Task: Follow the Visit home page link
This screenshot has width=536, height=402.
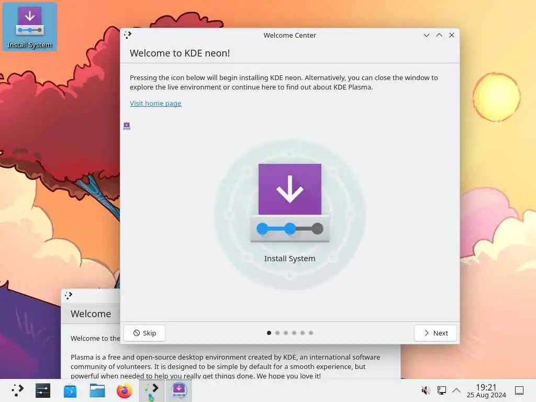Action: [155, 103]
